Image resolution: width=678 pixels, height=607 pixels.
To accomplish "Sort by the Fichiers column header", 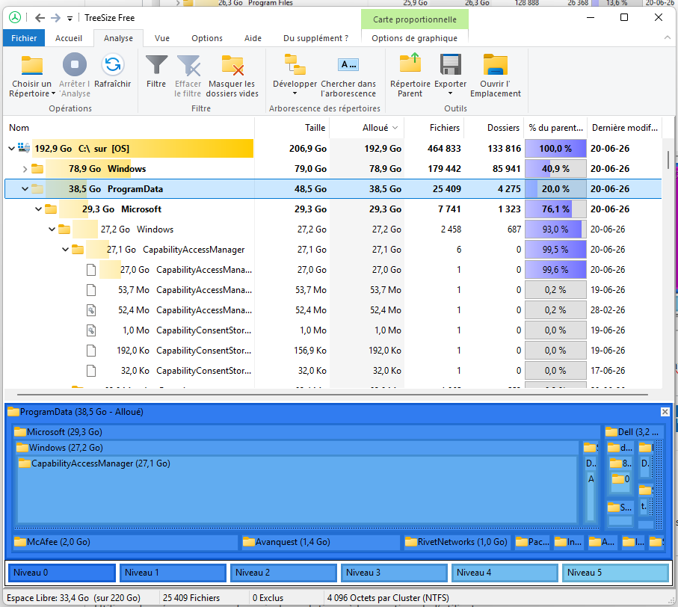I will click(x=434, y=128).
